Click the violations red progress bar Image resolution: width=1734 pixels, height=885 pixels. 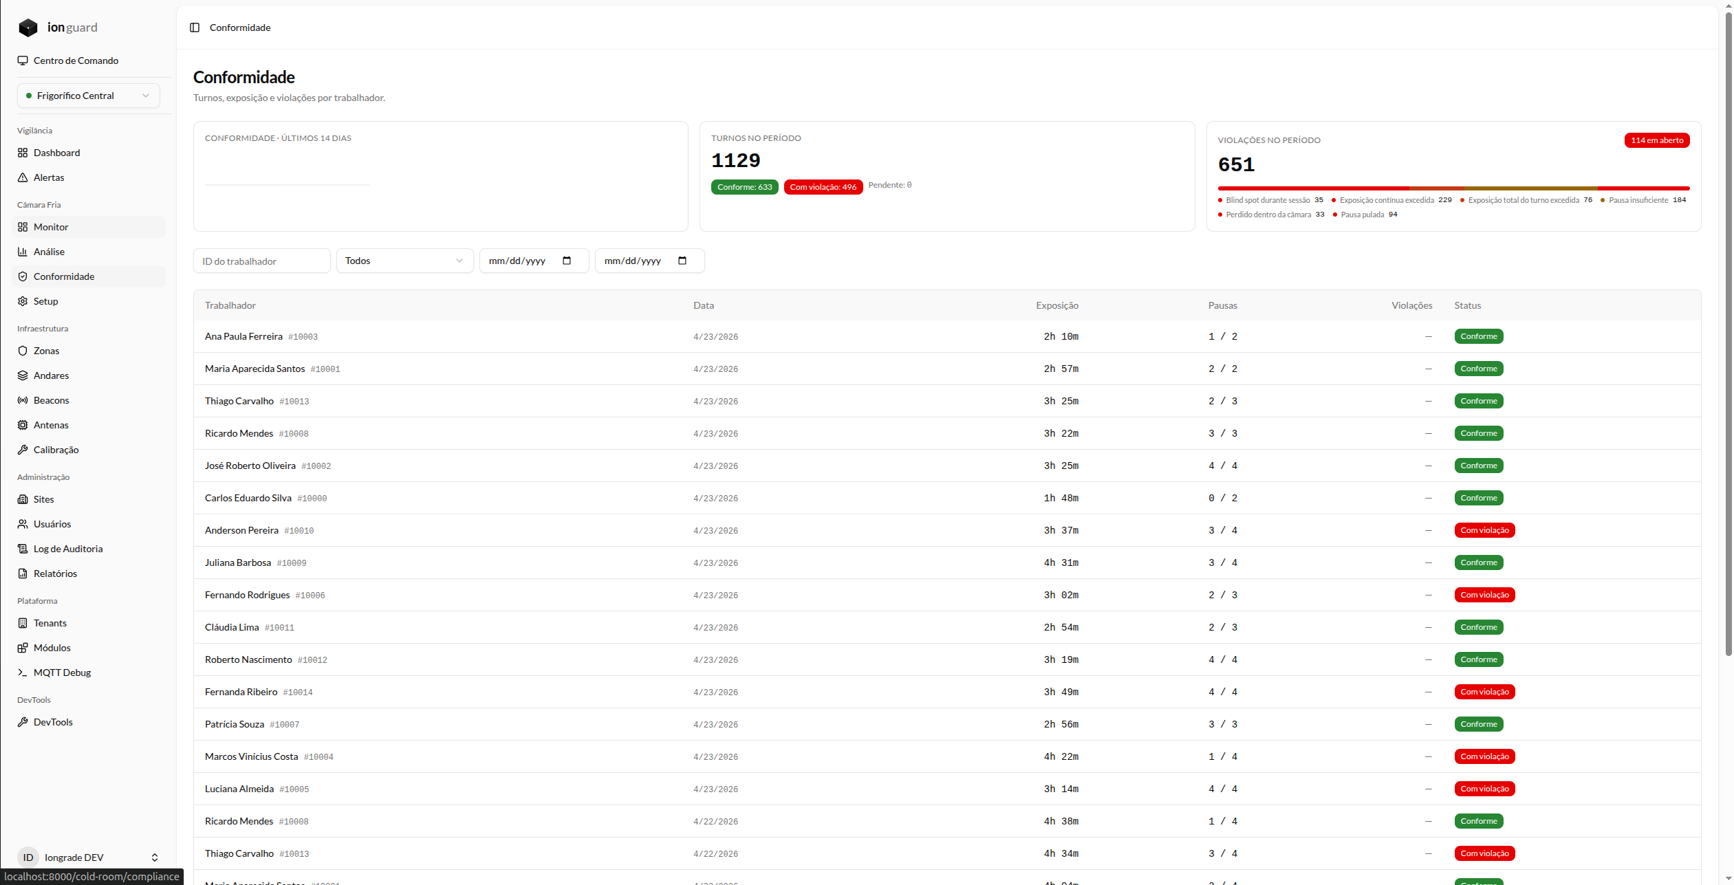pos(1453,188)
